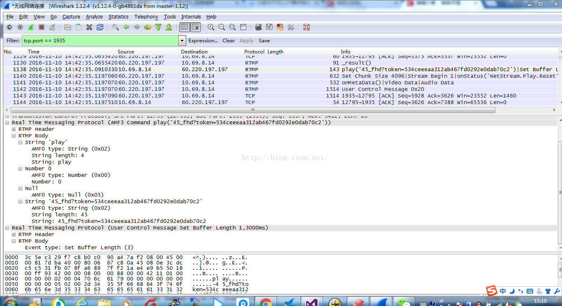The width and height of the screenshot is (562, 306).
Task: Open the coloring rules editor
Action: pos(280,28)
